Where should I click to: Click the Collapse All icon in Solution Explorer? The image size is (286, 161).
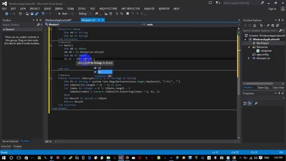278,25
